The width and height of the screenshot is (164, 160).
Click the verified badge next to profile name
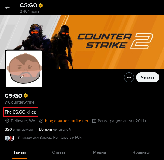26,95
